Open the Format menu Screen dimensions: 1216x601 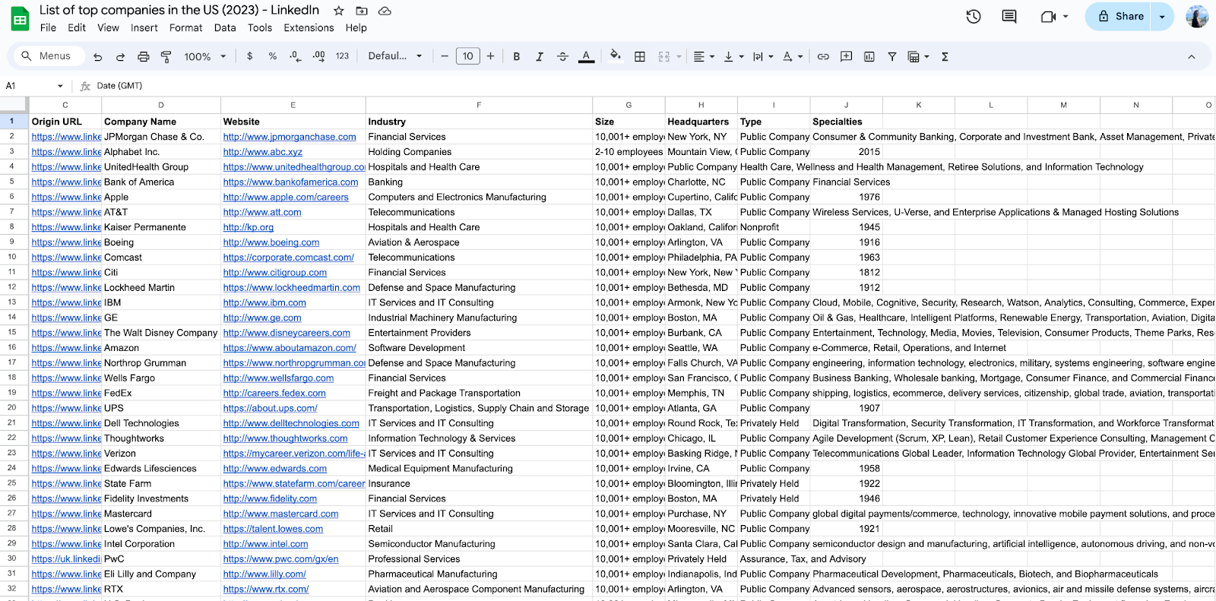(x=185, y=27)
